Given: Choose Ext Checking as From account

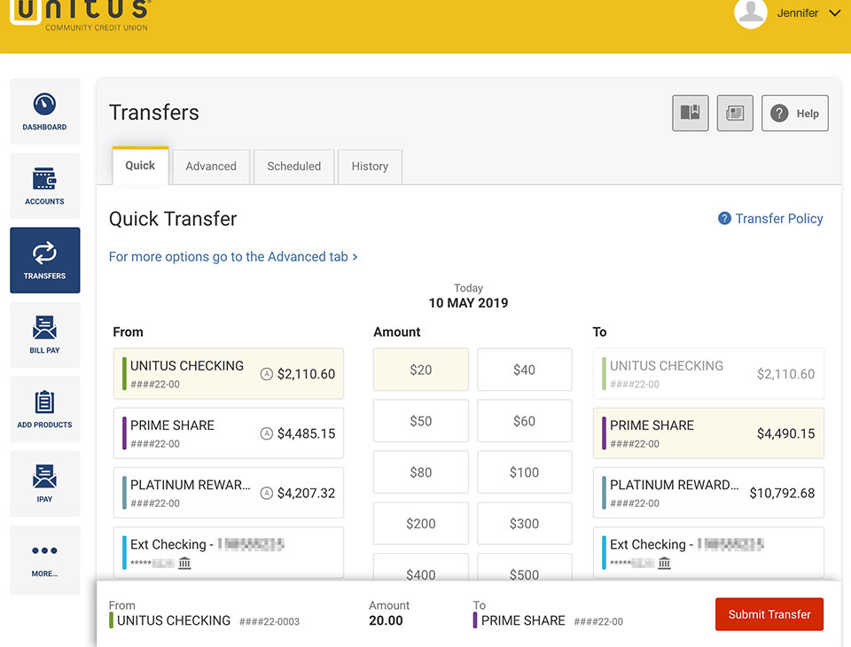Looking at the screenshot, I should tap(229, 552).
